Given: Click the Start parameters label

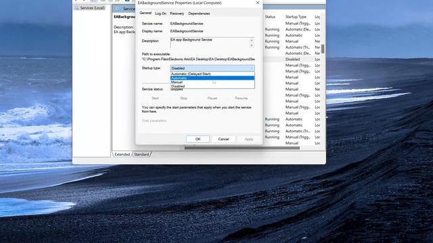Looking at the screenshot, I should click(x=154, y=121).
